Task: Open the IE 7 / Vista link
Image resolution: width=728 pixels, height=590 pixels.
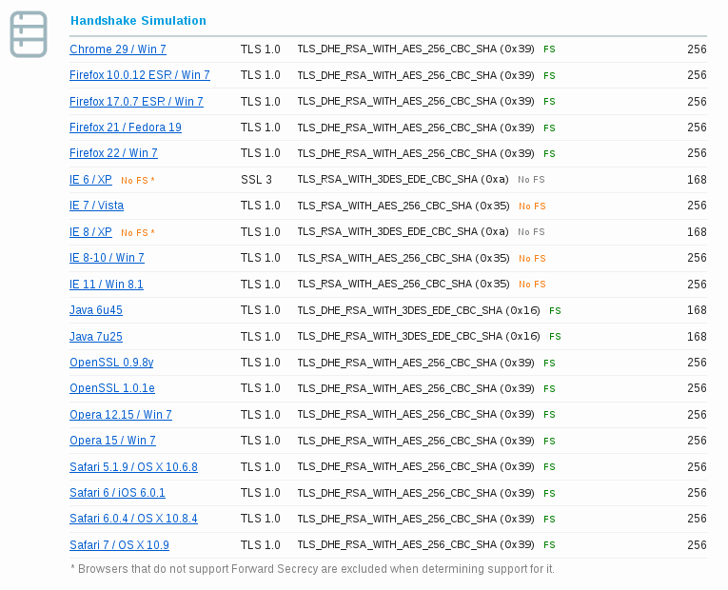Action: (96, 206)
